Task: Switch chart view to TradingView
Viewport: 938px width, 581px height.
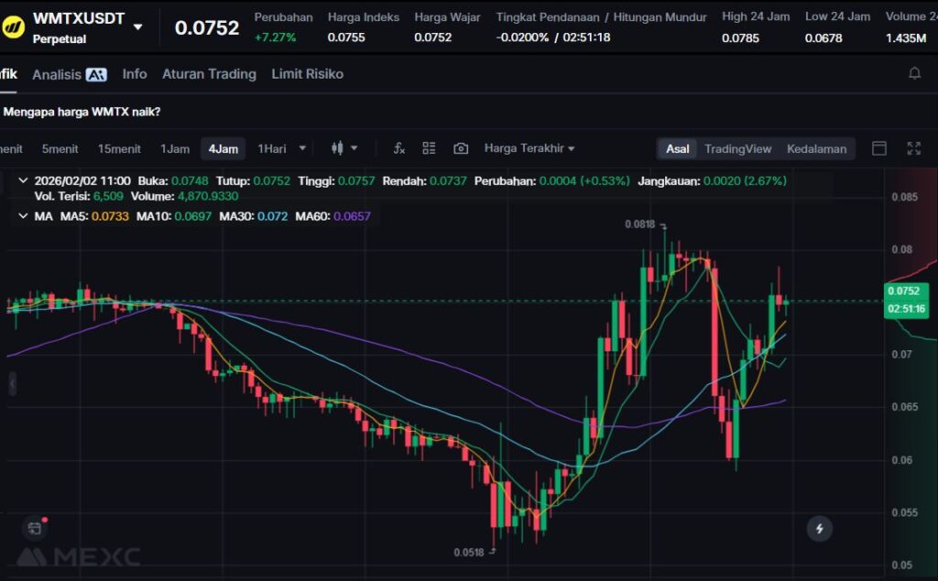Action: 737,148
